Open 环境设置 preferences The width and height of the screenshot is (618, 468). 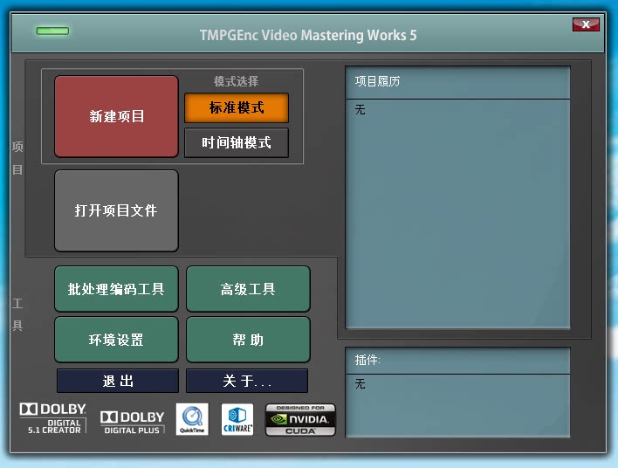[x=116, y=340]
